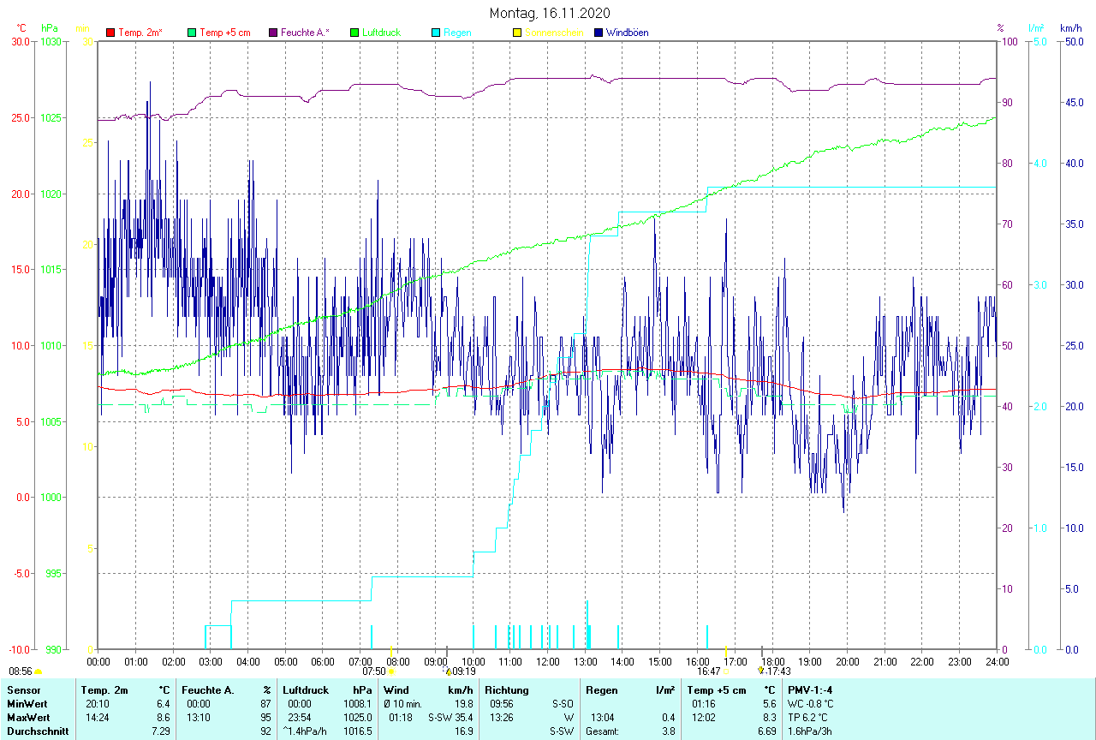Select the 'Temp +5 cm' legend label
The width and height of the screenshot is (1096, 740).
pyautogui.click(x=225, y=33)
